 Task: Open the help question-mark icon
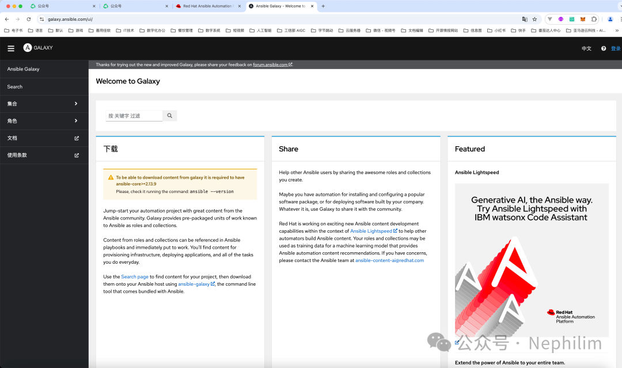click(604, 48)
